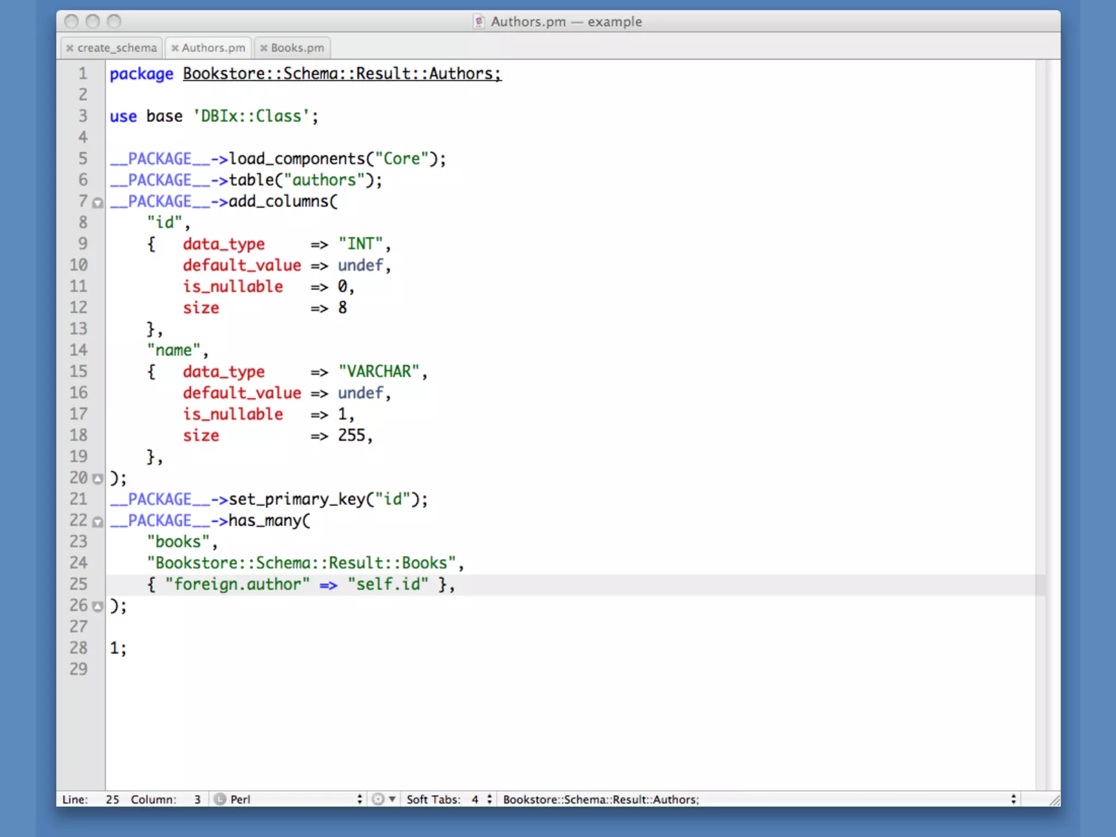Switch to the Books.pm tab
1116x837 pixels.
point(297,48)
